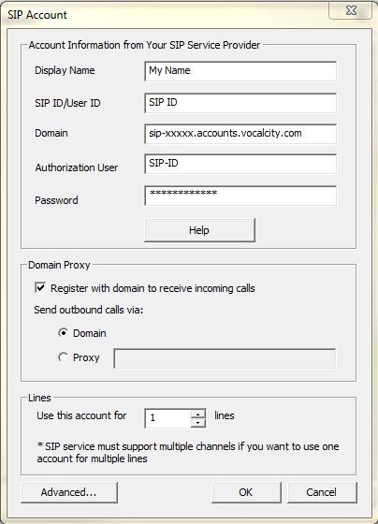
Task: Focus the Authorization User field
Action: (x=240, y=164)
